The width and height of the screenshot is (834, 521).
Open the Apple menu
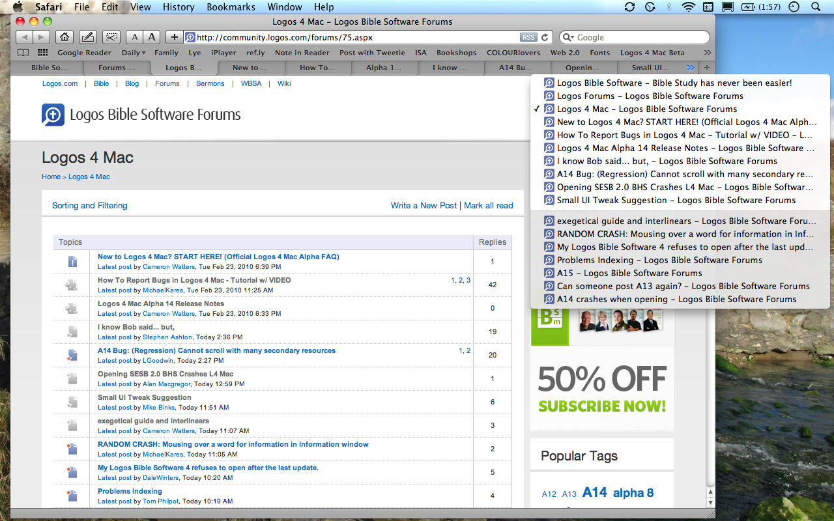(18, 7)
